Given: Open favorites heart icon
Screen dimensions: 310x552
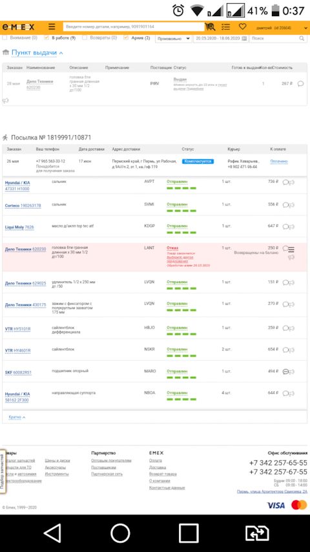Looking at the screenshot, I should click(x=242, y=27).
